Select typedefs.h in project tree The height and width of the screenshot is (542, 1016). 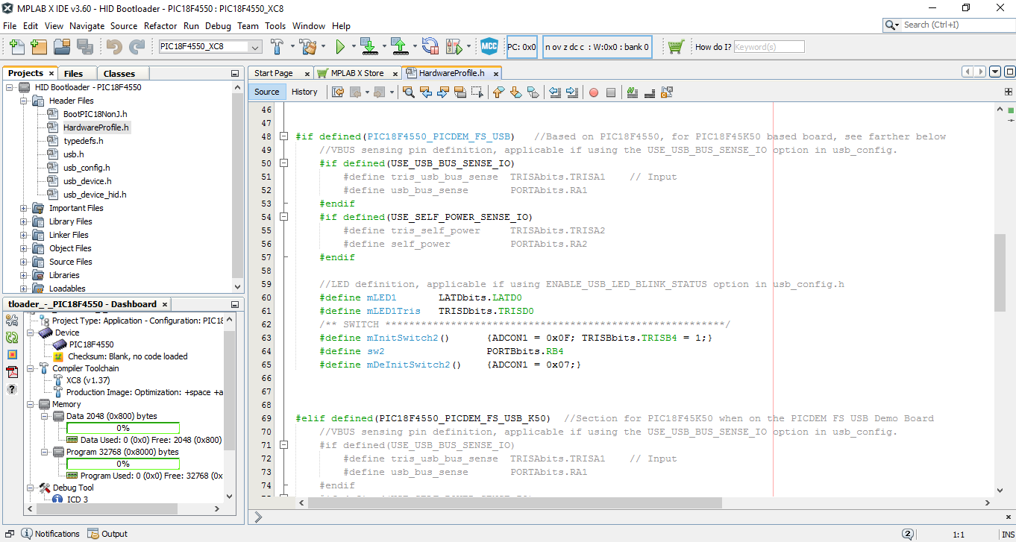click(83, 141)
